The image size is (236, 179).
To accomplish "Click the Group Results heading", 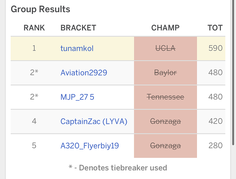I will (x=40, y=9).
